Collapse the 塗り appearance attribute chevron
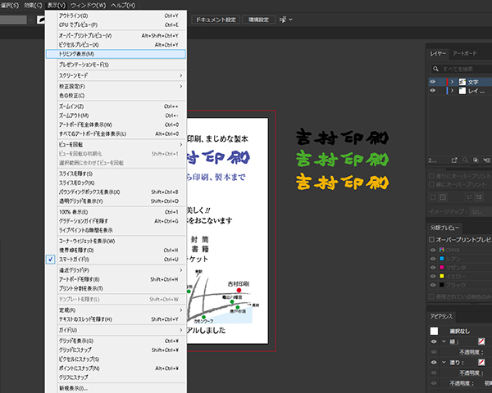This screenshot has height=393, width=492. click(444, 362)
